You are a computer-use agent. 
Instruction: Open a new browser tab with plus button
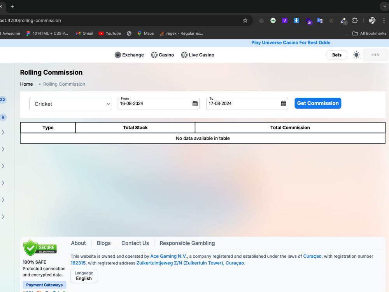[x=12, y=7]
